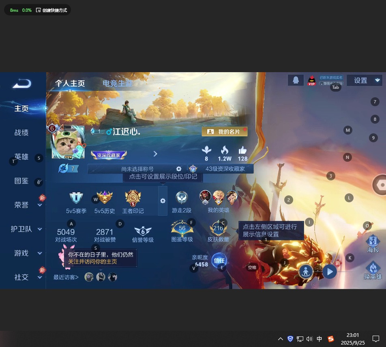
Task: Click the hero pose figure button
Action: click(x=305, y=272)
